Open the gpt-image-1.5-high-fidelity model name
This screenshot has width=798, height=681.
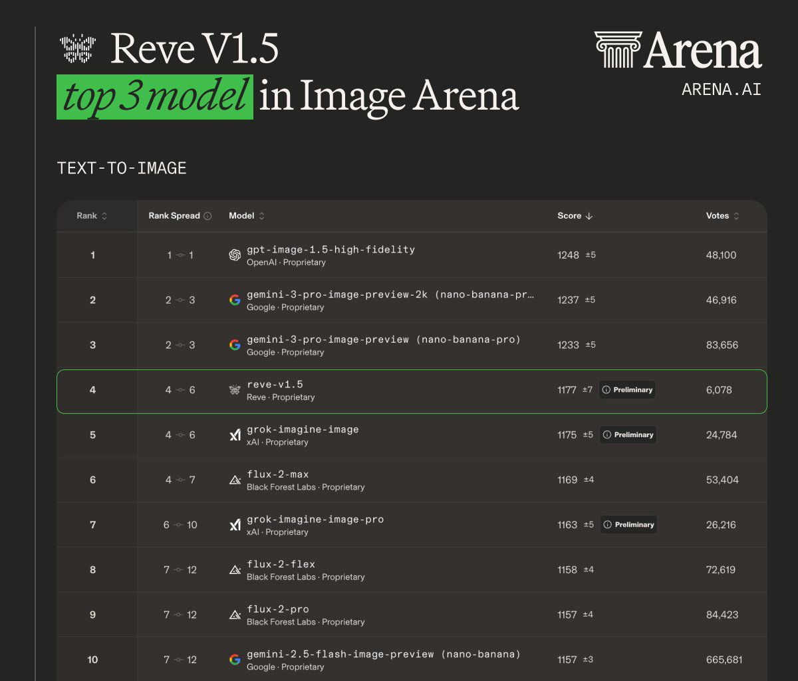(331, 250)
